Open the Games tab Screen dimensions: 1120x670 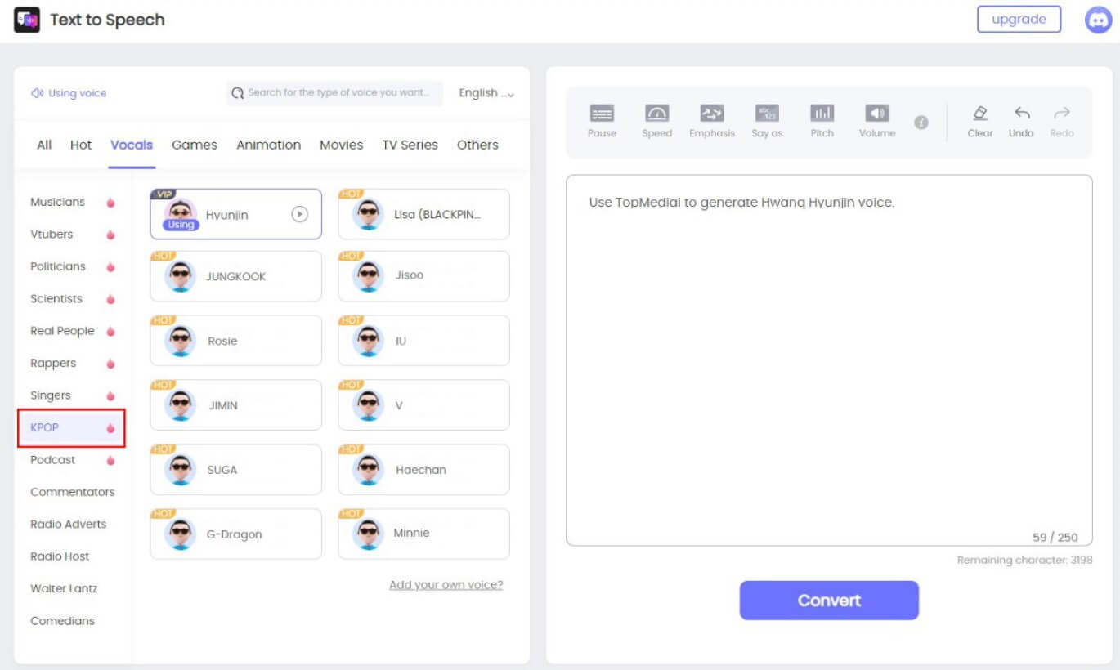tap(195, 145)
